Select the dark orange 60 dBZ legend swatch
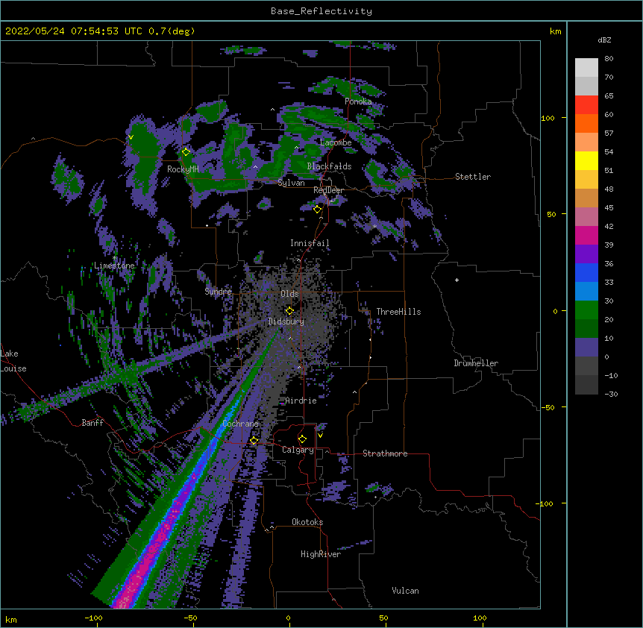The width and height of the screenshot is (643, 628). click(586, 123)
